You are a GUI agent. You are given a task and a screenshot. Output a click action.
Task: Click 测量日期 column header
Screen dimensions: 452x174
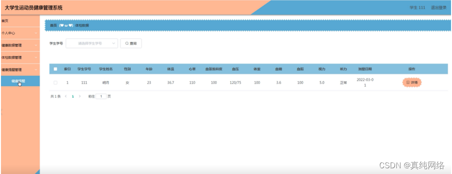(365, 69)
